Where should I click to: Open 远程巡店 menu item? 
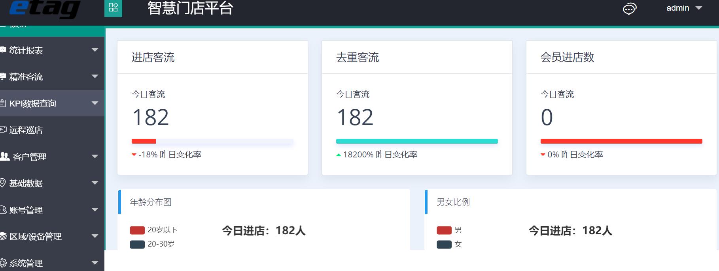[52, 130]
